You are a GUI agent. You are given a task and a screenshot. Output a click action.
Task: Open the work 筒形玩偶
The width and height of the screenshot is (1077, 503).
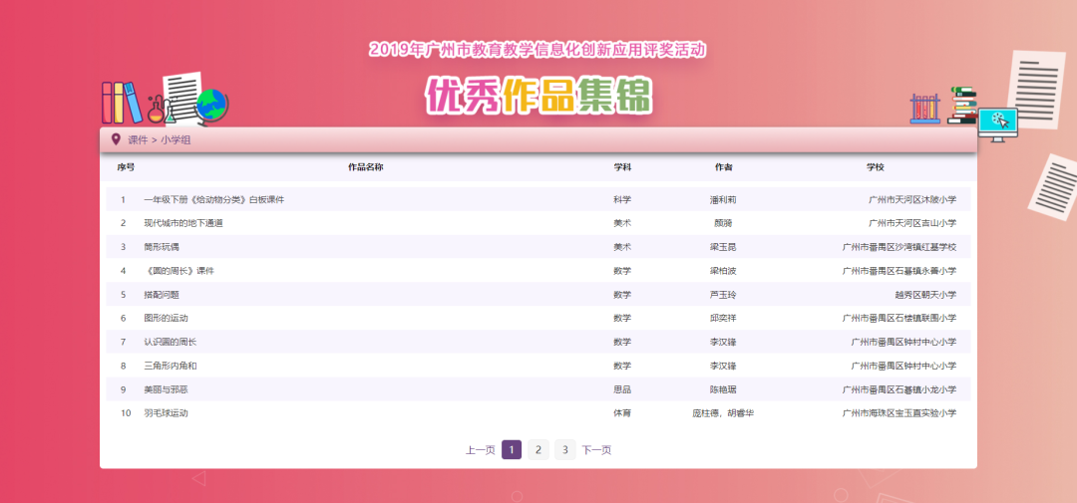pyautogui.click(x=162, y=247)
